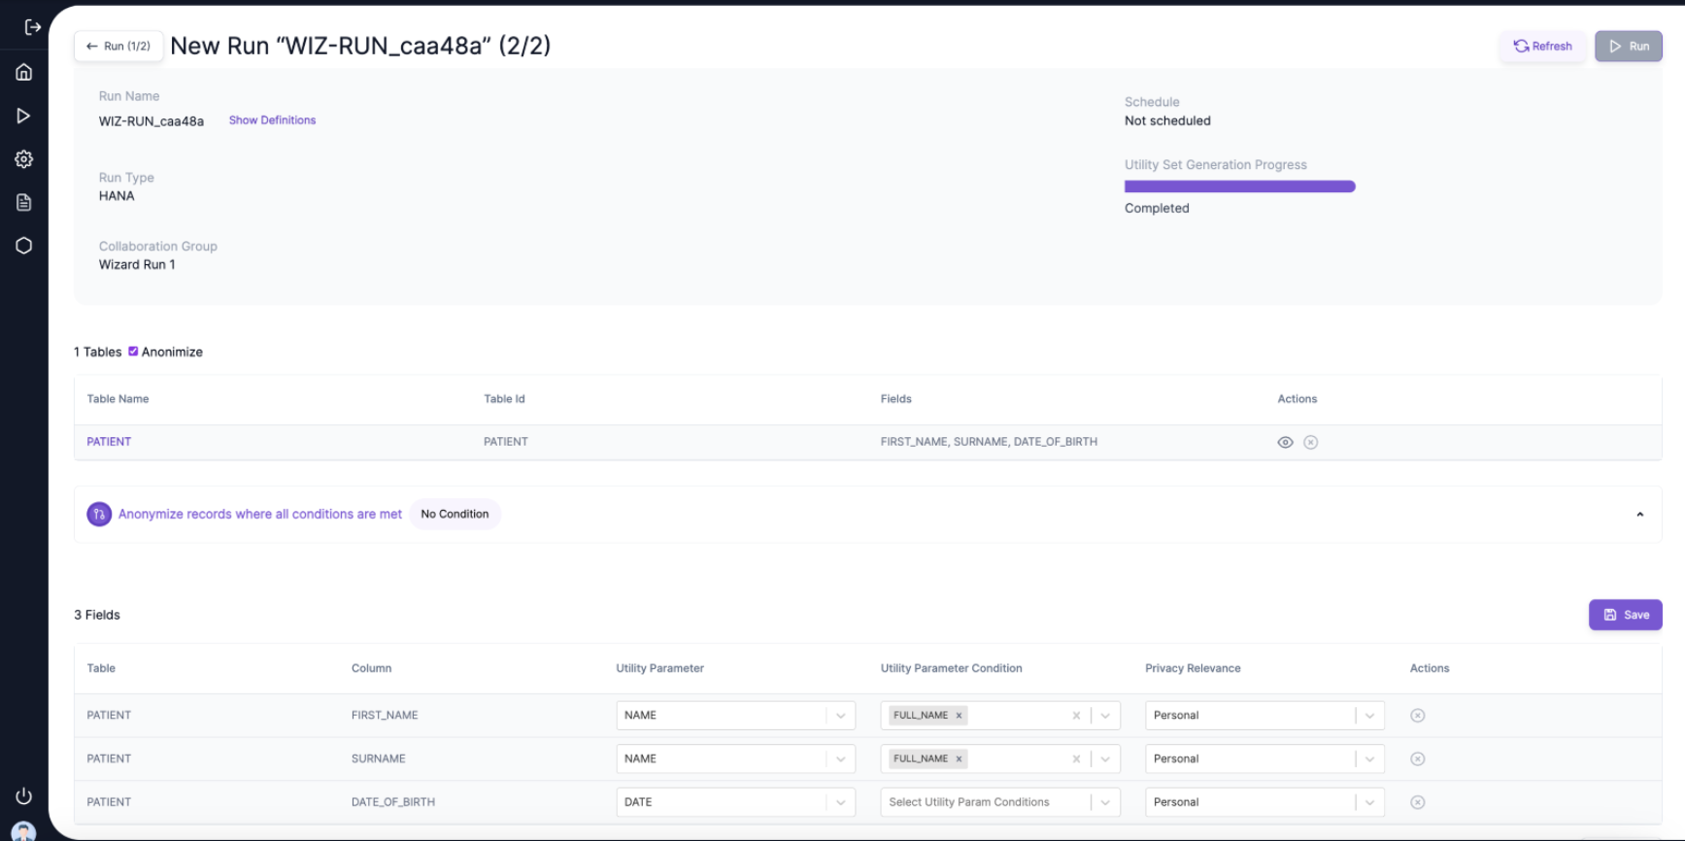The width and height of the screenshot is (1685, 841).
Task: Open the play icon in sidebar
Action: pyautogui.click(x=24, y=116)
